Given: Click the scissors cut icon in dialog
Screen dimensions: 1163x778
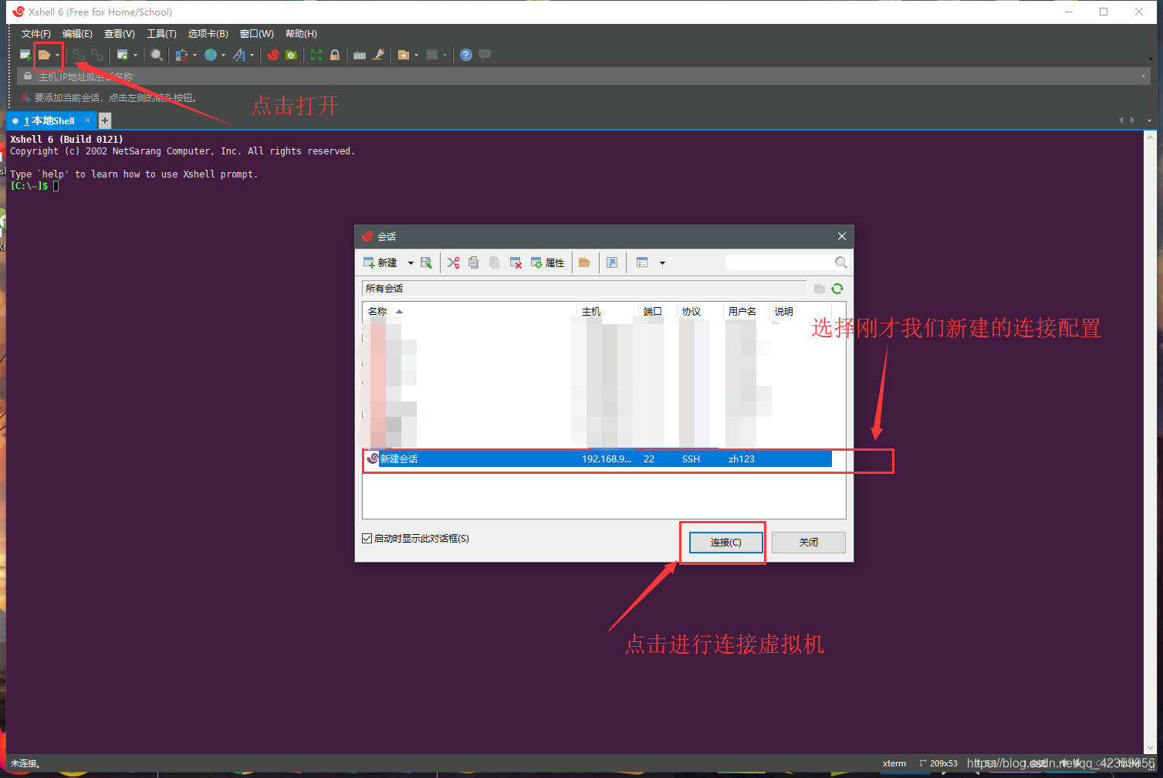Looking at the screenshot, I should tap(453, 263).
